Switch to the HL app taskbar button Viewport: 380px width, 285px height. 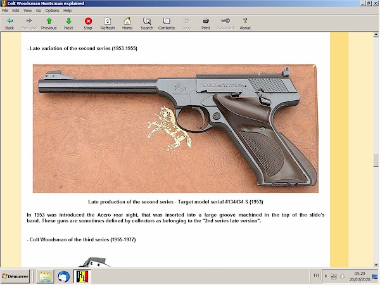tap(82, 276)
